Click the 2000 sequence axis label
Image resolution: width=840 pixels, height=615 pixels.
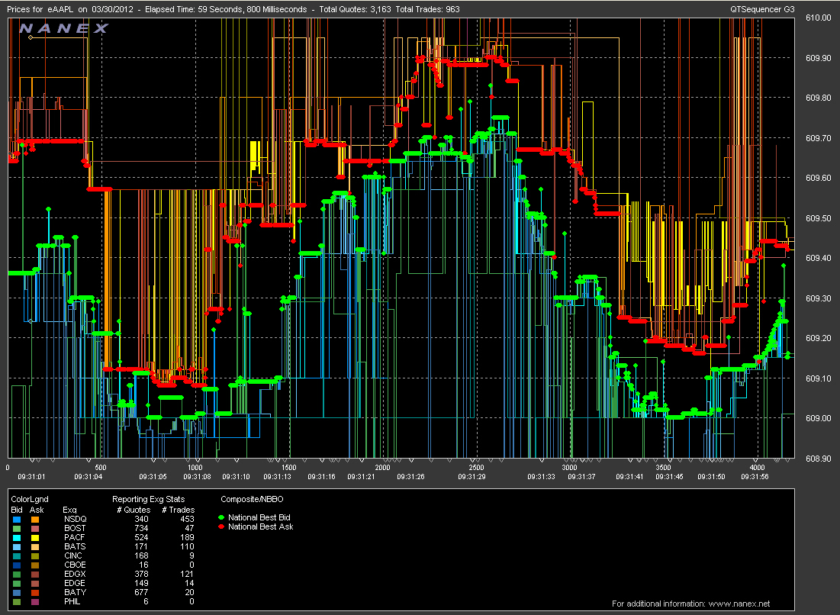coord(382,468)
